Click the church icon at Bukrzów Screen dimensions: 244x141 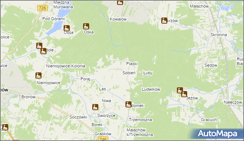pyautogui.click(x=164, y=21)
